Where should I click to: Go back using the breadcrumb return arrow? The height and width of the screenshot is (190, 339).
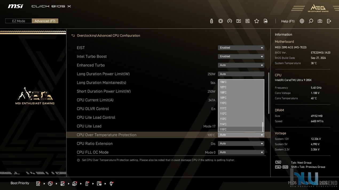tap(73, 35)
